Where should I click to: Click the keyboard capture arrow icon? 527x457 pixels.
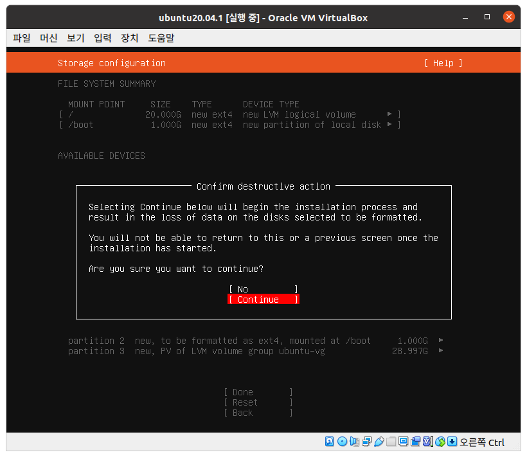(x=452, y=442)
